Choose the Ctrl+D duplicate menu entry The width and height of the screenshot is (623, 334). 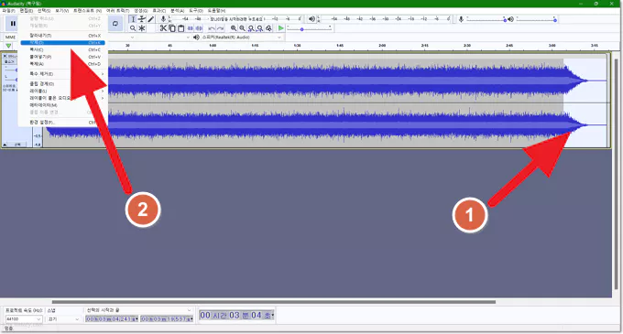63,64
